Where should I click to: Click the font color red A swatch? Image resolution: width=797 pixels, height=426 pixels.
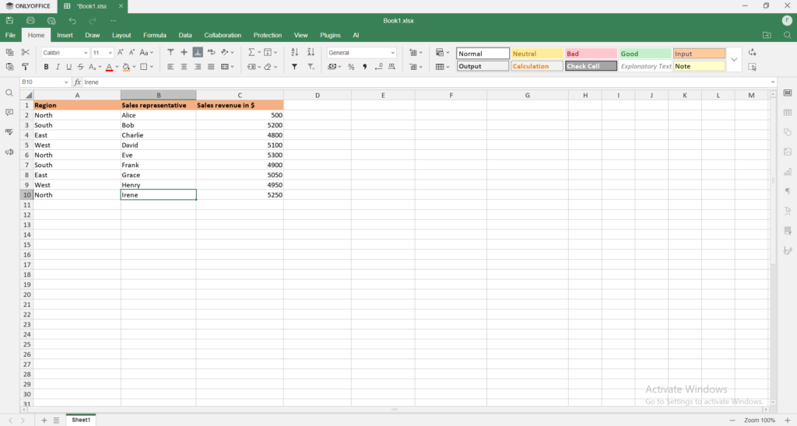(109, 67)
